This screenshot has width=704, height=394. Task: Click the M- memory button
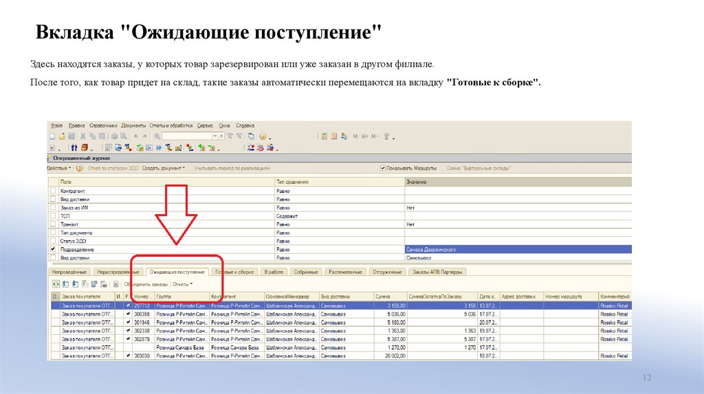point(375,137)
